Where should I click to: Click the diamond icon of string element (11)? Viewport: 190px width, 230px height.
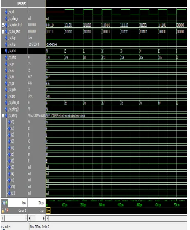pos(9,193)
